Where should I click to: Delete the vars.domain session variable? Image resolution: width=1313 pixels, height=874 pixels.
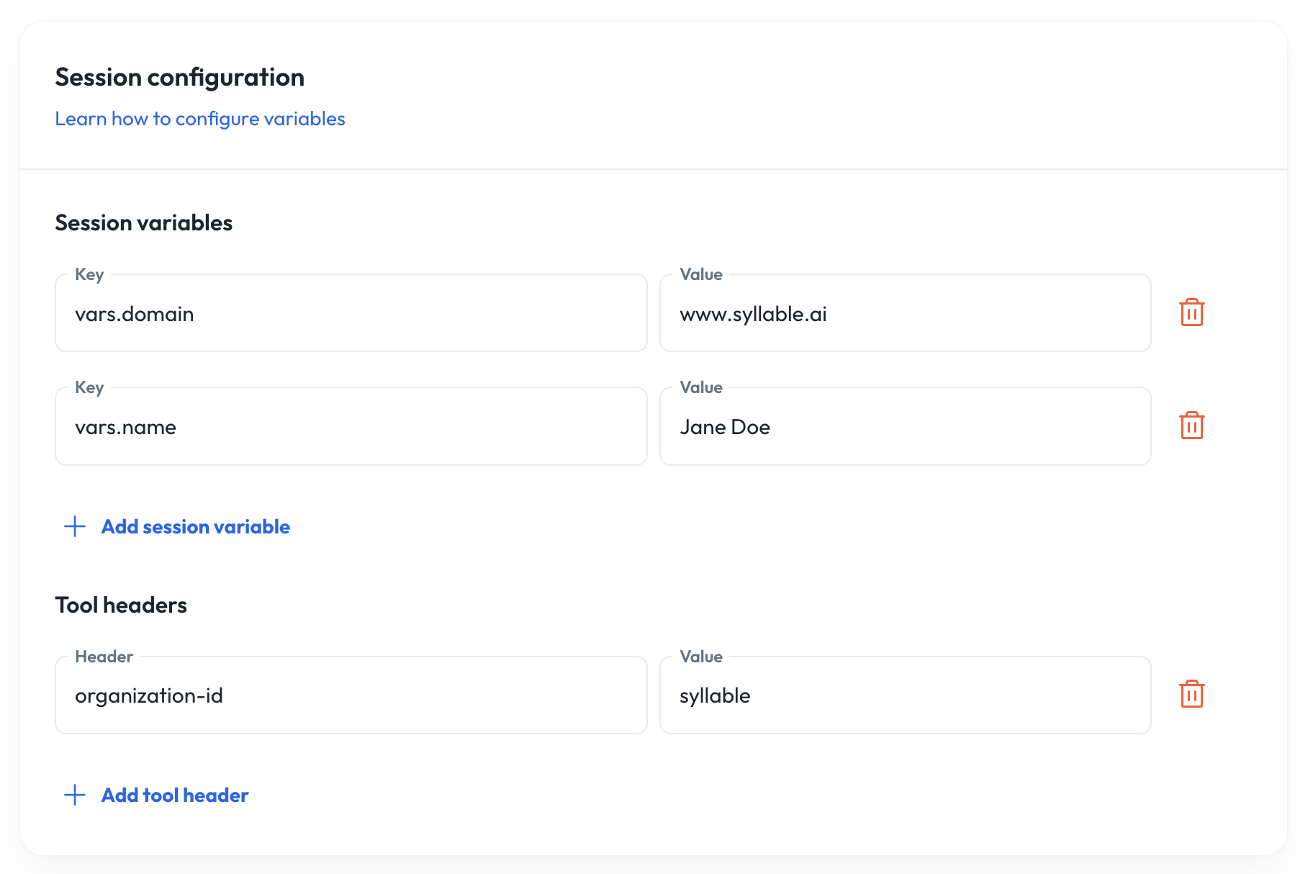tap(1191, 312)
